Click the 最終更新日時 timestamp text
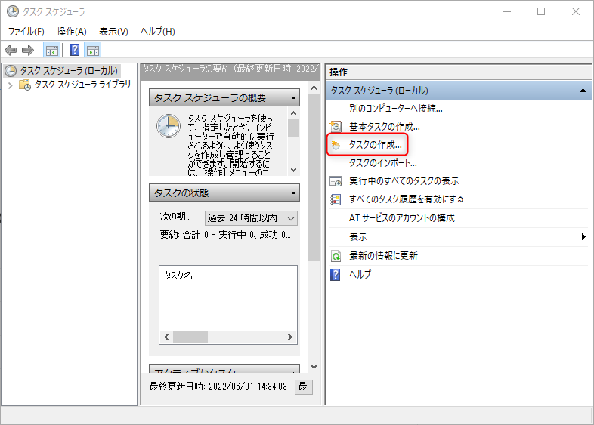594x425 pixels. (218, 387)
